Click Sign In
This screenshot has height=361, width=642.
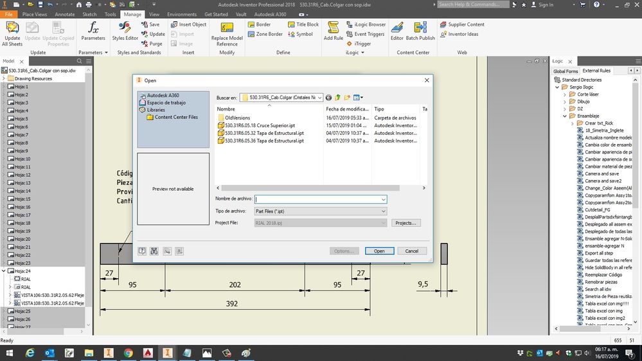542,4
